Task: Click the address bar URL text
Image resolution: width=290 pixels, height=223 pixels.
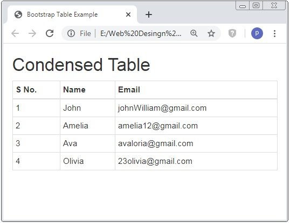Action: tap(141, 33)
